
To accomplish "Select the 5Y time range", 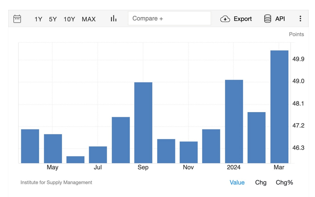I will (53, 19).
